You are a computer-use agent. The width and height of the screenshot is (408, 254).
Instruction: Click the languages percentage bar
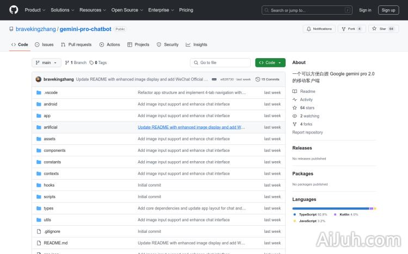point(334,208)
